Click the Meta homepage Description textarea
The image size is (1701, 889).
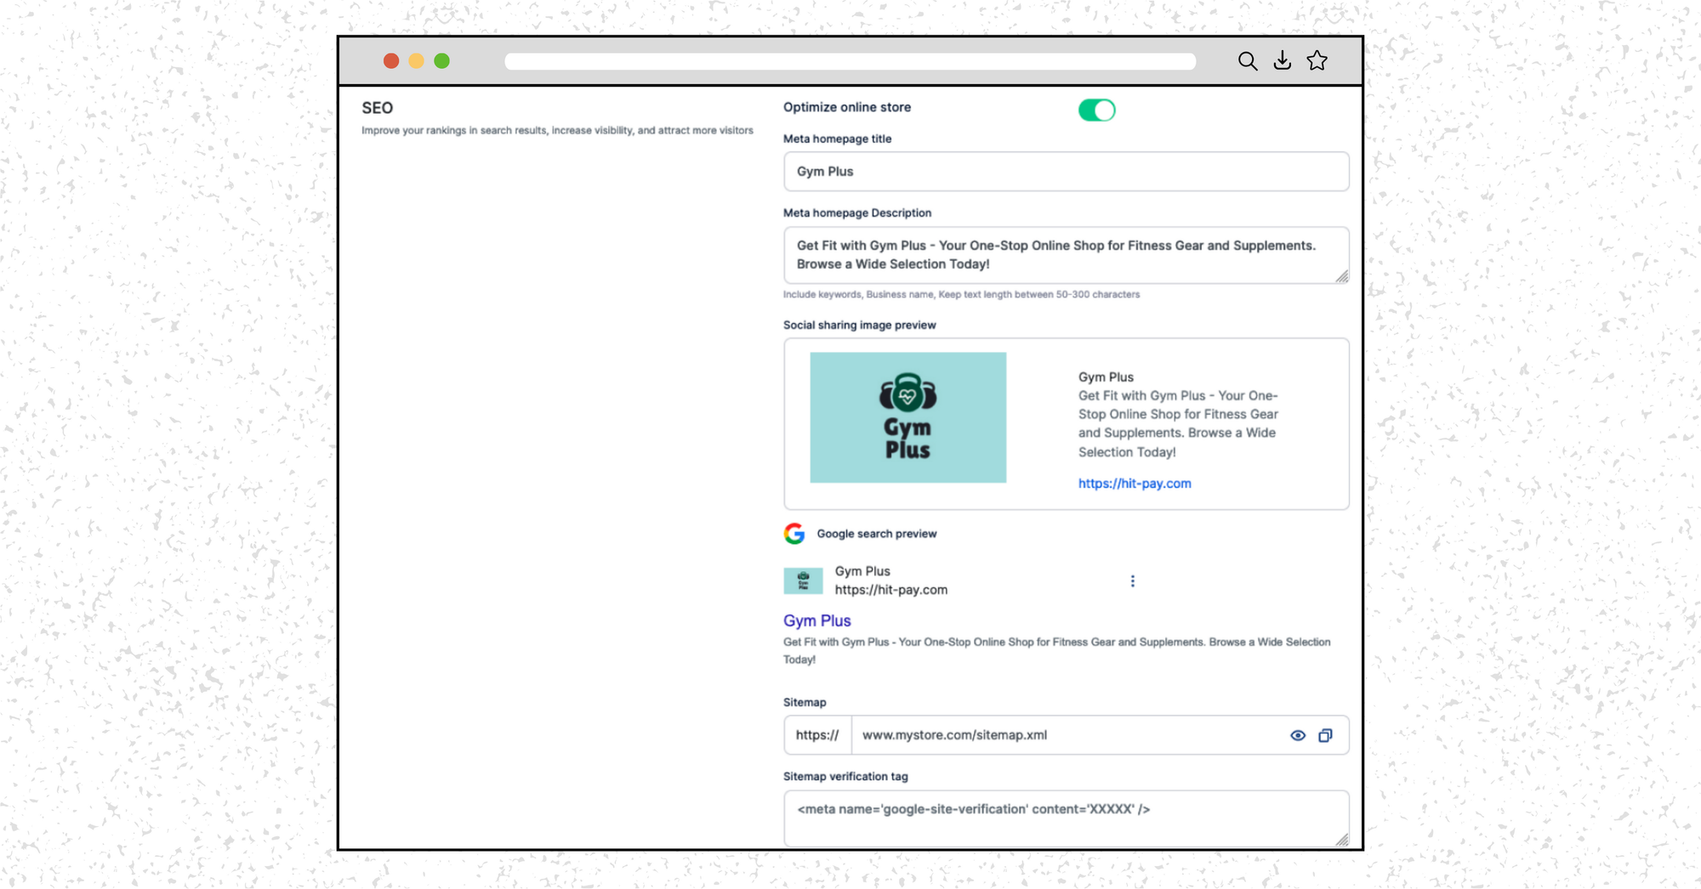[x=1066, y=255]
